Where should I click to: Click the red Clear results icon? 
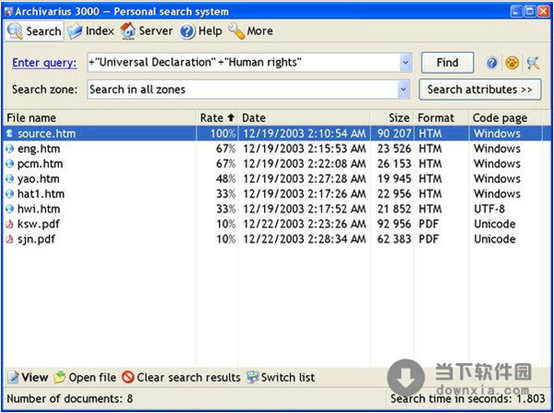(x=127, y=377)
